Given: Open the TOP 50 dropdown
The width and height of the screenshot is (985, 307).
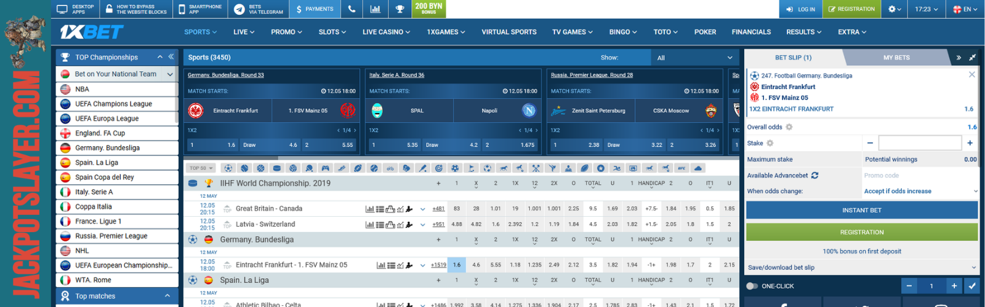Looking at the screenshot, I should (201, 168).
